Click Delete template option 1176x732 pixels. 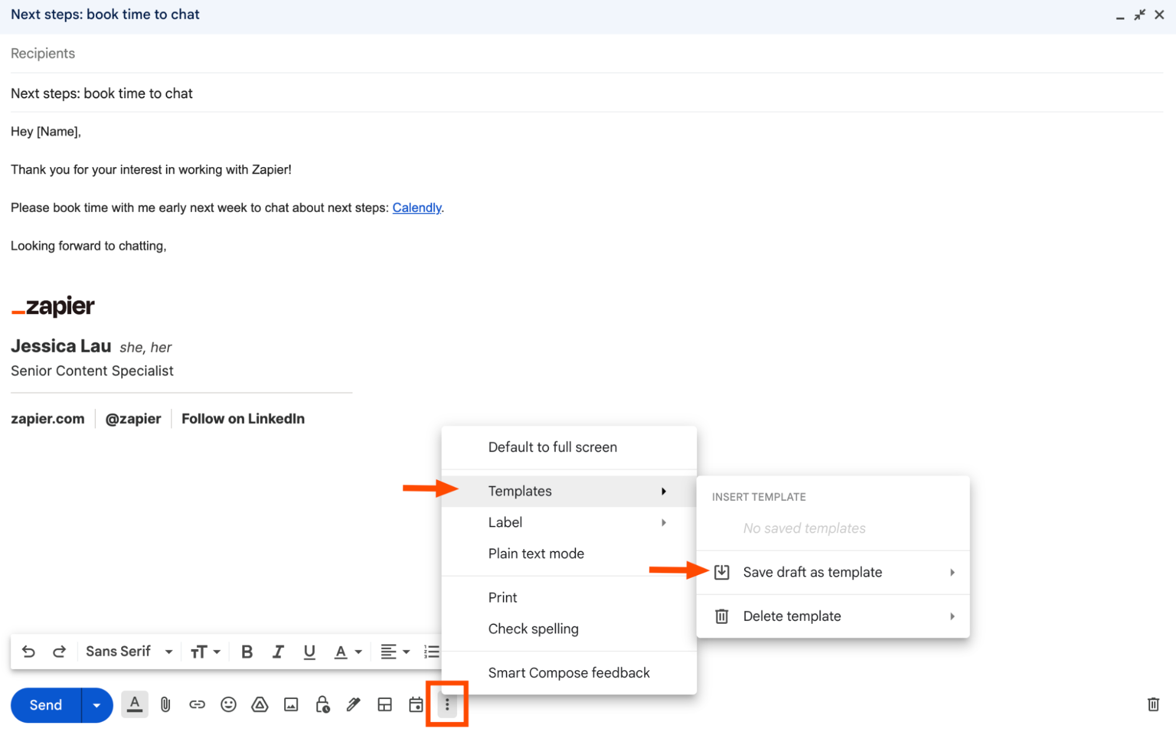click(x=833, y=616)
